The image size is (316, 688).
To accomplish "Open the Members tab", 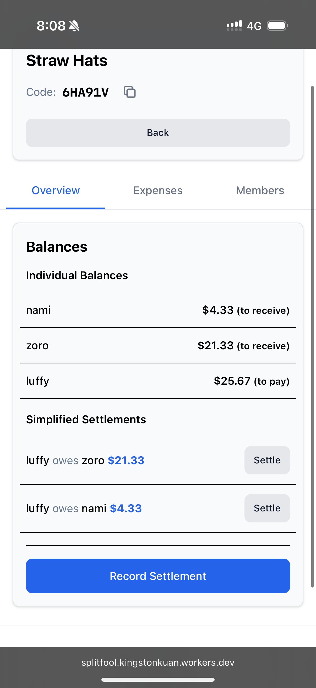I will coord(260,190).
